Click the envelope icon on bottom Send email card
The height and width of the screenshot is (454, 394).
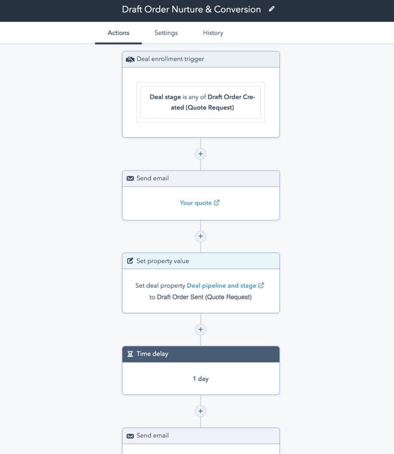130,436
